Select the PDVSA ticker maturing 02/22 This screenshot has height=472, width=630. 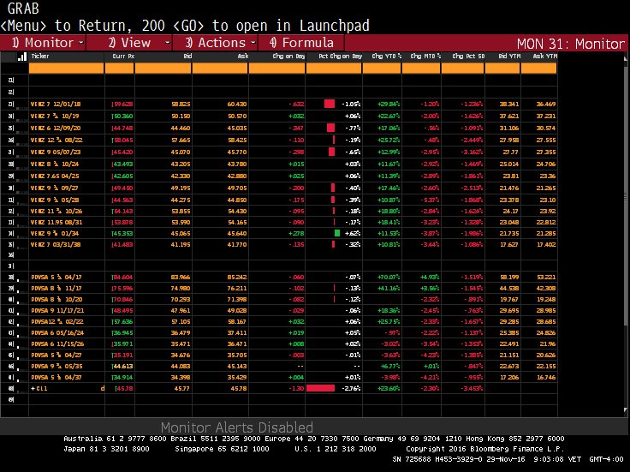tap(57, 321)
